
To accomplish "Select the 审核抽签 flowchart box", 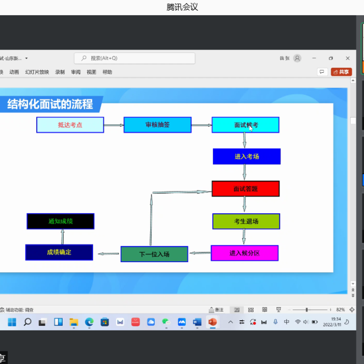I will tap(158, 125).
